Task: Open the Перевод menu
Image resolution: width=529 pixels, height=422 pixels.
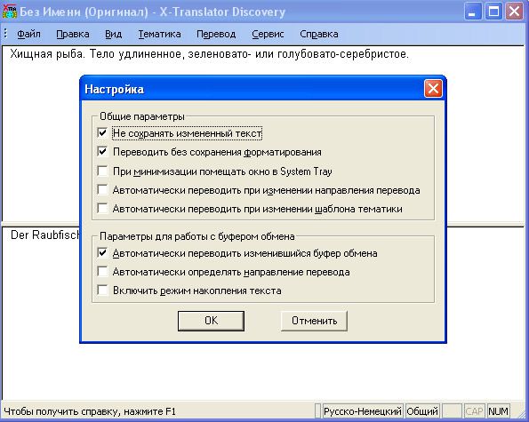Action: tap(216, 34)
